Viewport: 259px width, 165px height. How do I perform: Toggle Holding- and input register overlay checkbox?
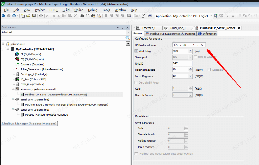click(136, 153)
